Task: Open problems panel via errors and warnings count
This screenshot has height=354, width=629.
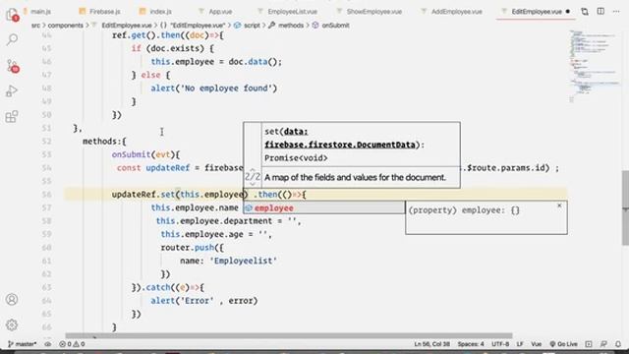Action: tap(72, 344)
